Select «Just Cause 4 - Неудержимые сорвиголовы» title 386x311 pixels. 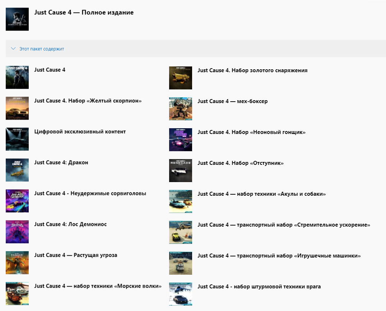[90, 194]
